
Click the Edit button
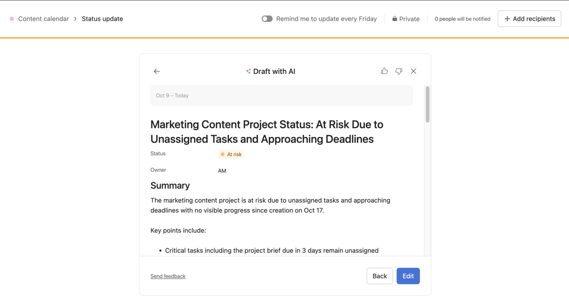408,275
